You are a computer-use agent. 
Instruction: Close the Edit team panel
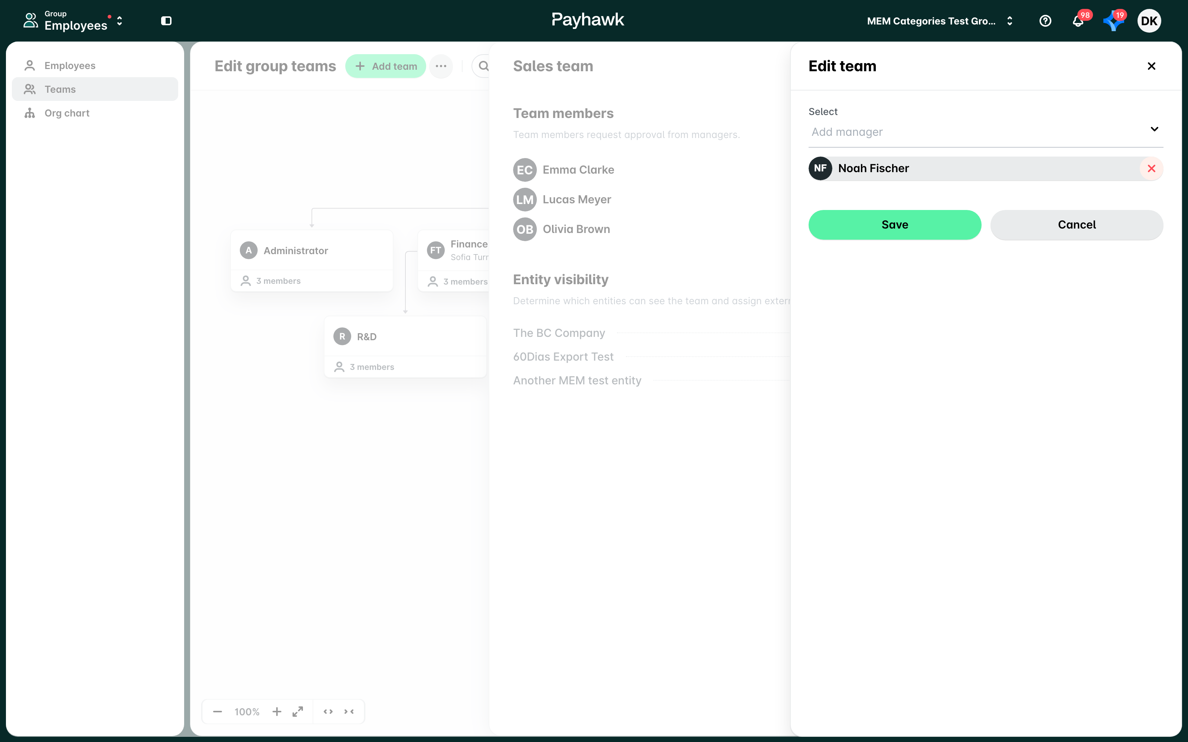pyautogui.click(x=1151, y=66)
